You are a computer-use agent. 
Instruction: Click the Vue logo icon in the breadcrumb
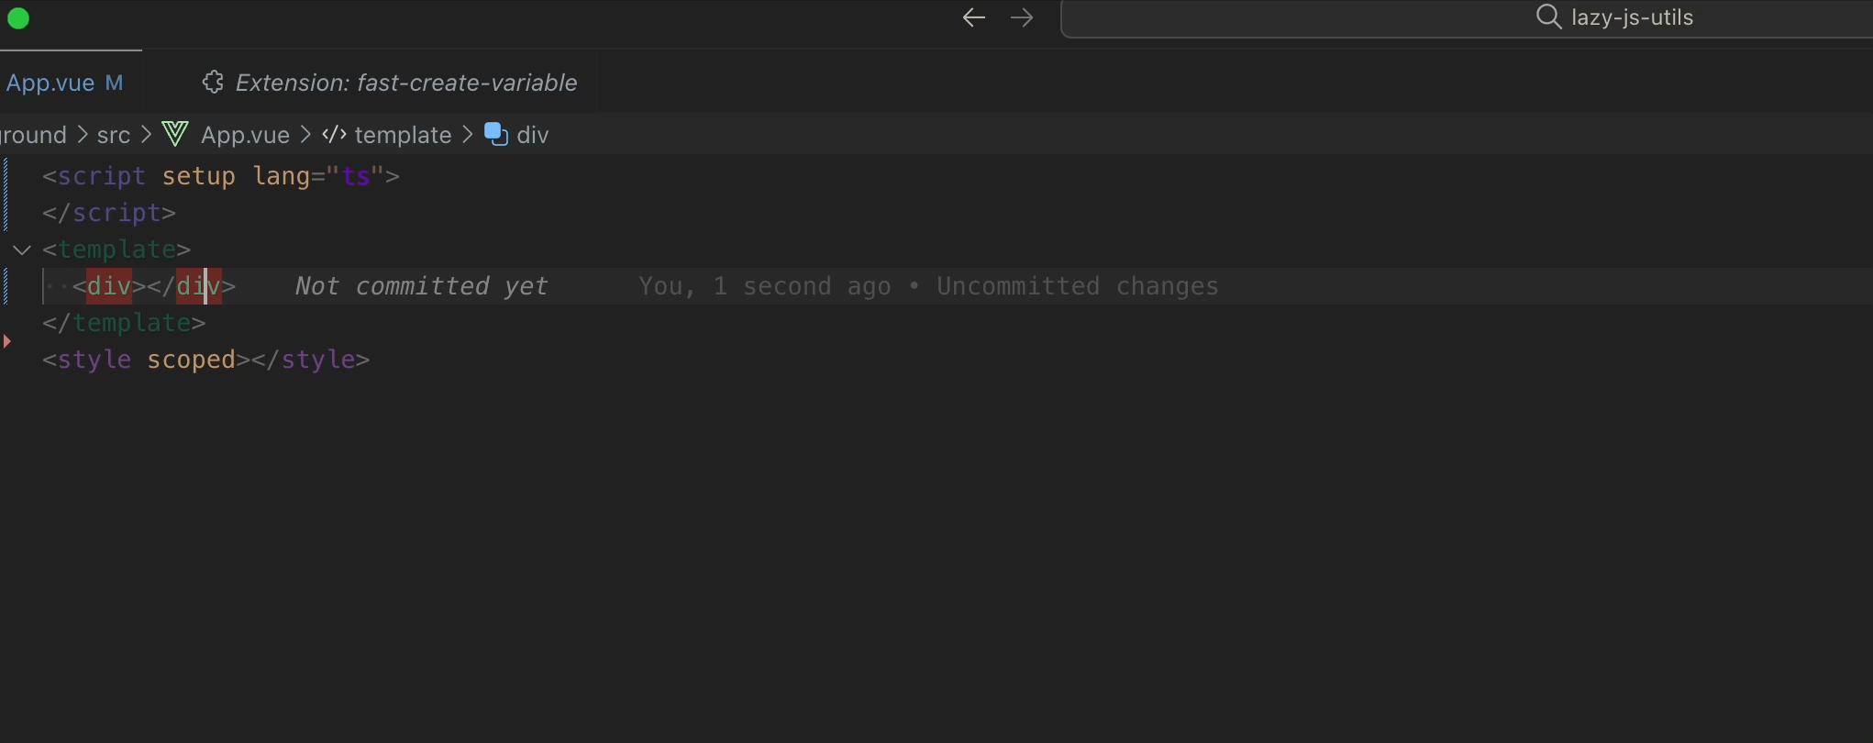click(x=175, y=135)
